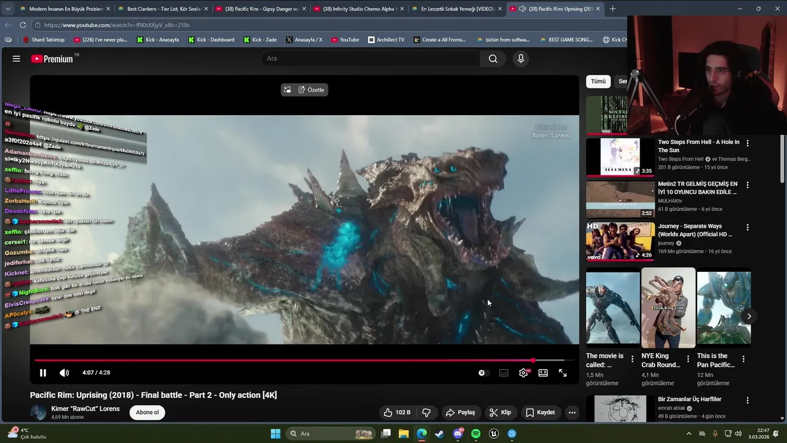Open options for Journey 'Separate Ways' video
This screenshot has width=787, height=443.
click(748, 227)
